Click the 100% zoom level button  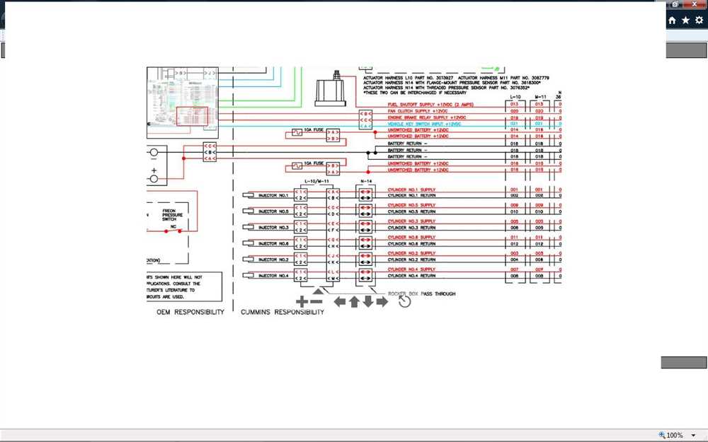pos(670,435)
